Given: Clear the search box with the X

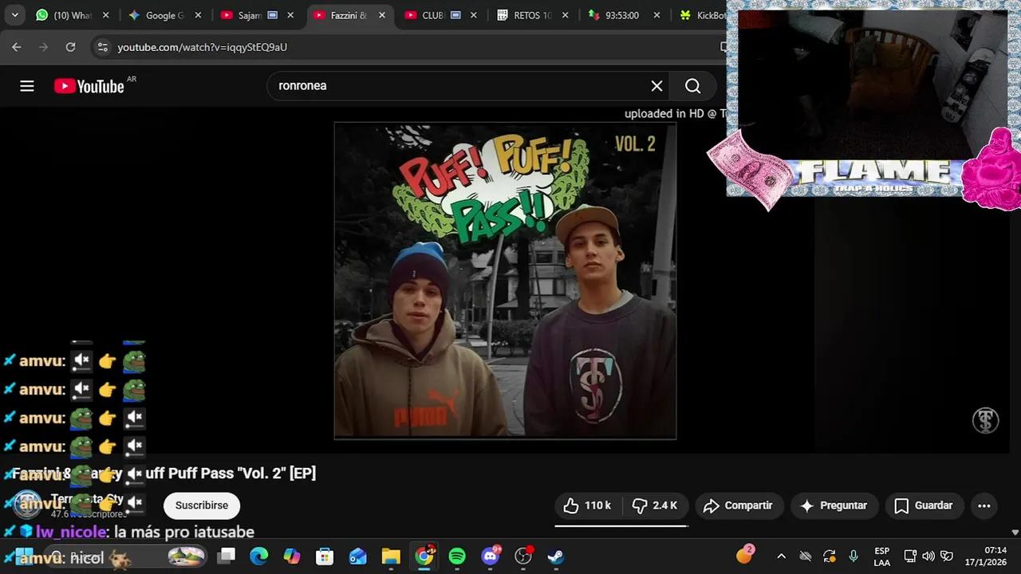Looking at the screenshot, I should click(x=656, y=86).
